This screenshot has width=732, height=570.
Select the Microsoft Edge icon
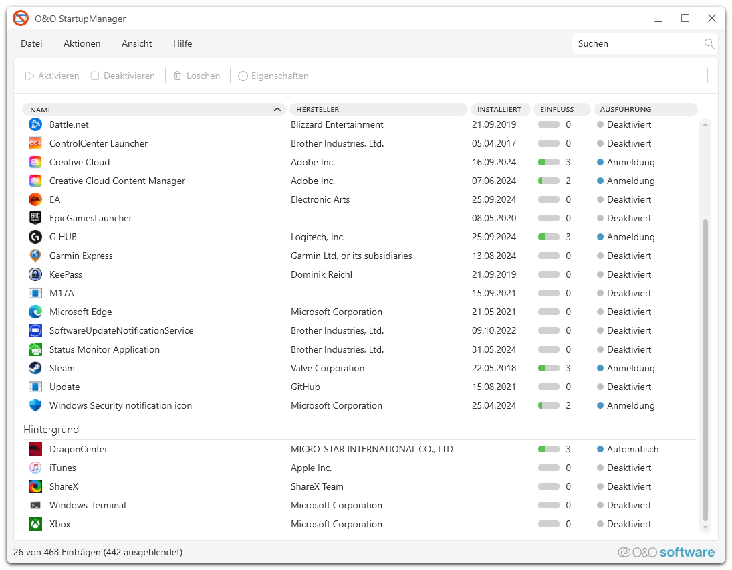[x=35, y=312]
